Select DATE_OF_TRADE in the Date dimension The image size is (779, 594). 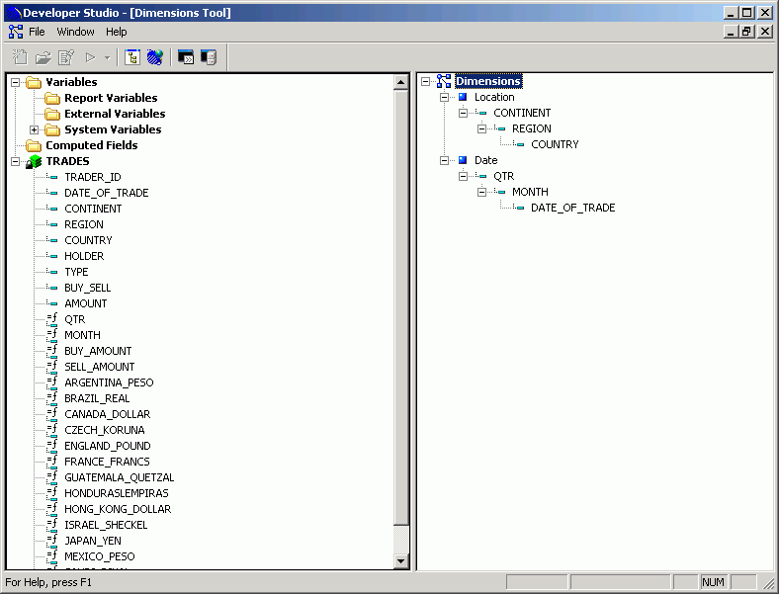(x=572, y=208)
